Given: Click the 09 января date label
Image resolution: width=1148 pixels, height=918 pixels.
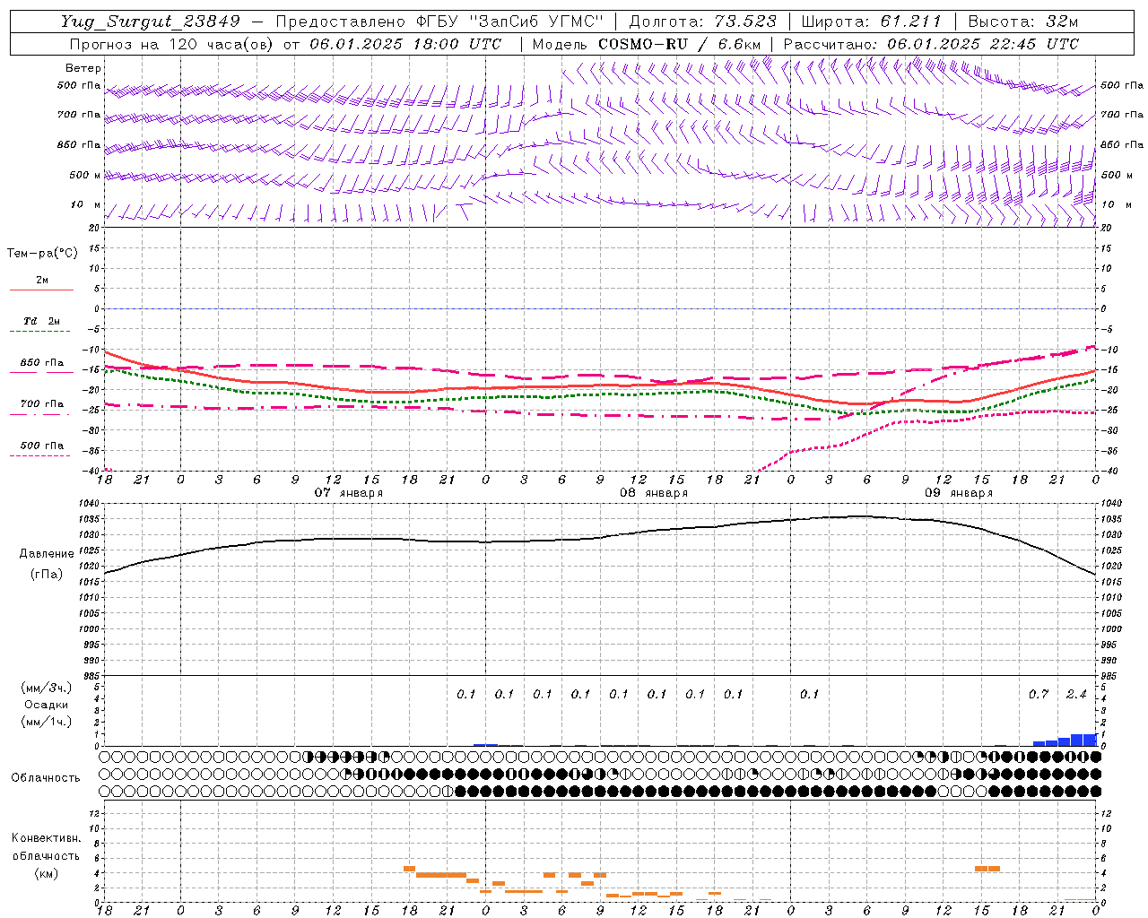Looking at the screenshot, I should 959,493.
